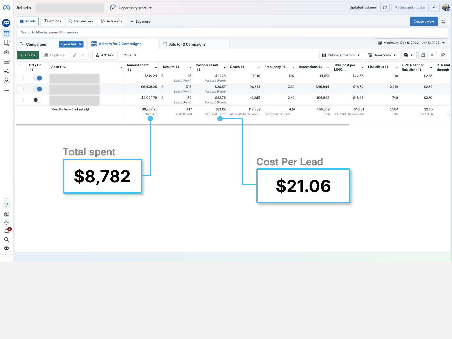Check the select-all ad sets checkbox
The width and height of the screenshot is (452, 339).
tap(21, 67)
